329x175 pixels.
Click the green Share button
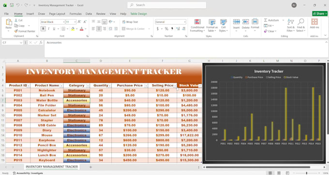(x=320, y=14)
